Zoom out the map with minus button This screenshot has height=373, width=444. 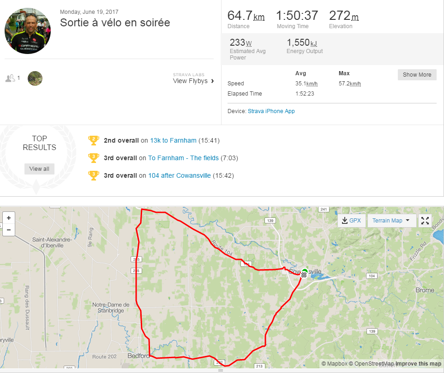(x=8, y=230)
